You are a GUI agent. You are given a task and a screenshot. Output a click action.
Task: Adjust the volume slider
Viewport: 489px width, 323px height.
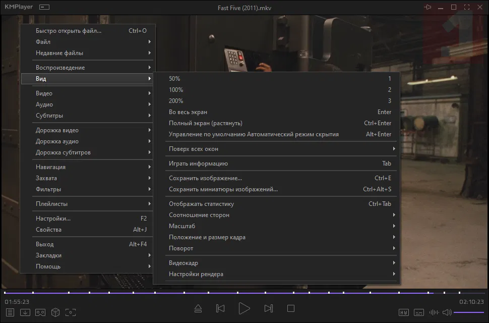(x=469, y=312)
